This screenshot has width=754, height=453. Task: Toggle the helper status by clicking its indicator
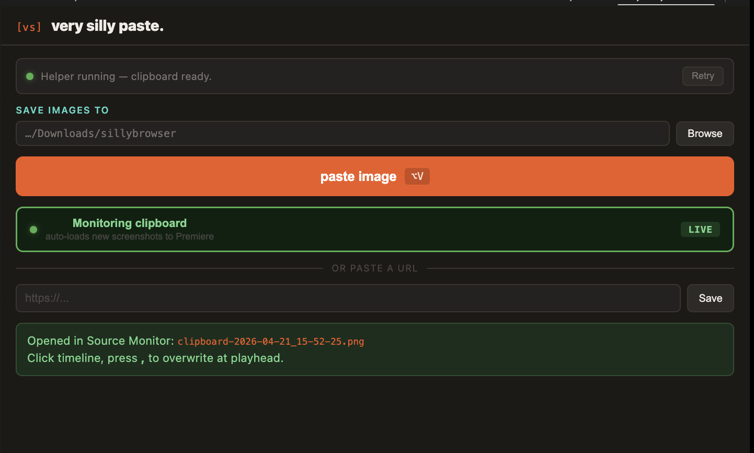[x=30, y=76]
